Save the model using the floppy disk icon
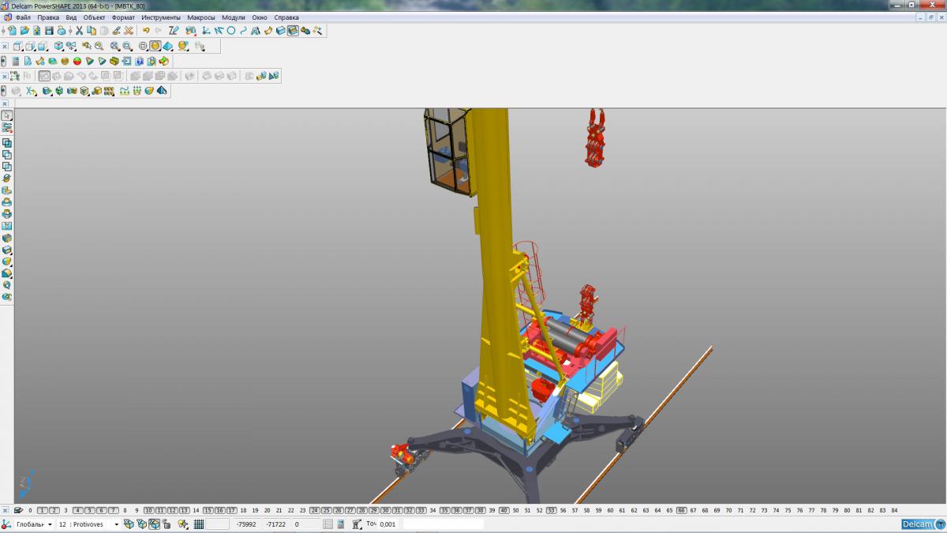This screenshot has width=947, height=533. pos(49,30)
